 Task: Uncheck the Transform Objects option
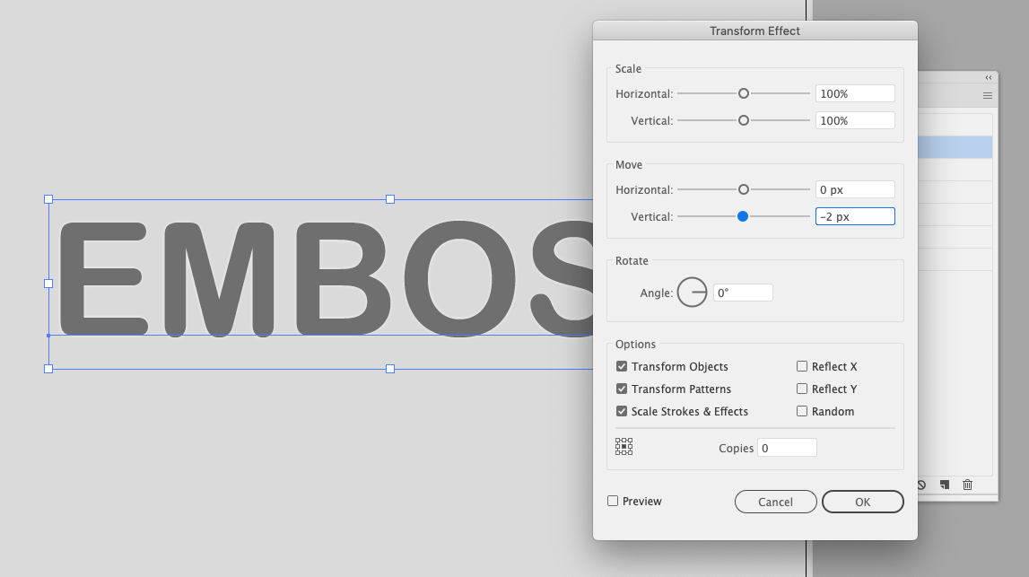(622, 366)
